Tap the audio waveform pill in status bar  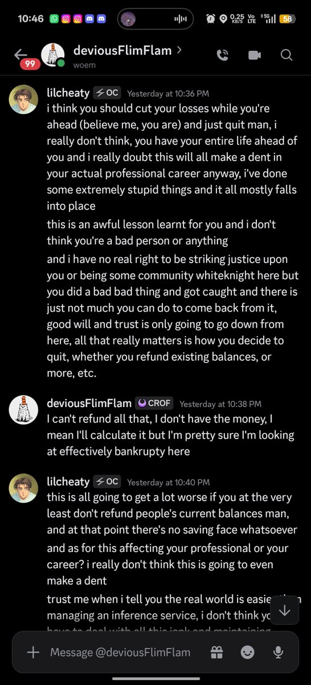pos(155,19)
